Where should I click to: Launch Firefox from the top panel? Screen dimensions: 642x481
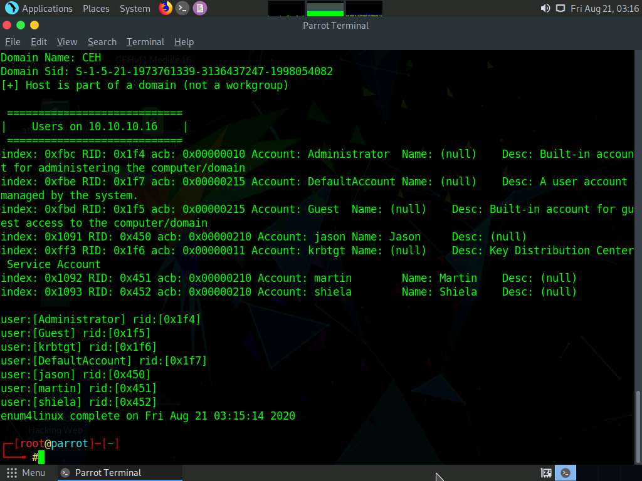point(166,8)
